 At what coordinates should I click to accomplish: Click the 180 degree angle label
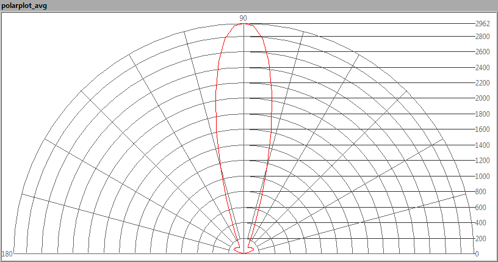7,253
